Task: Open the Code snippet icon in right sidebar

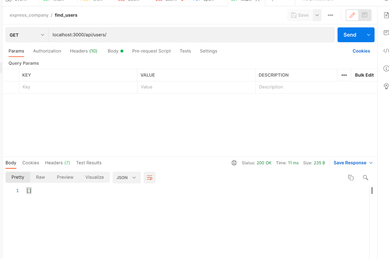Action: pyautogui.click(x=386, y=51)
